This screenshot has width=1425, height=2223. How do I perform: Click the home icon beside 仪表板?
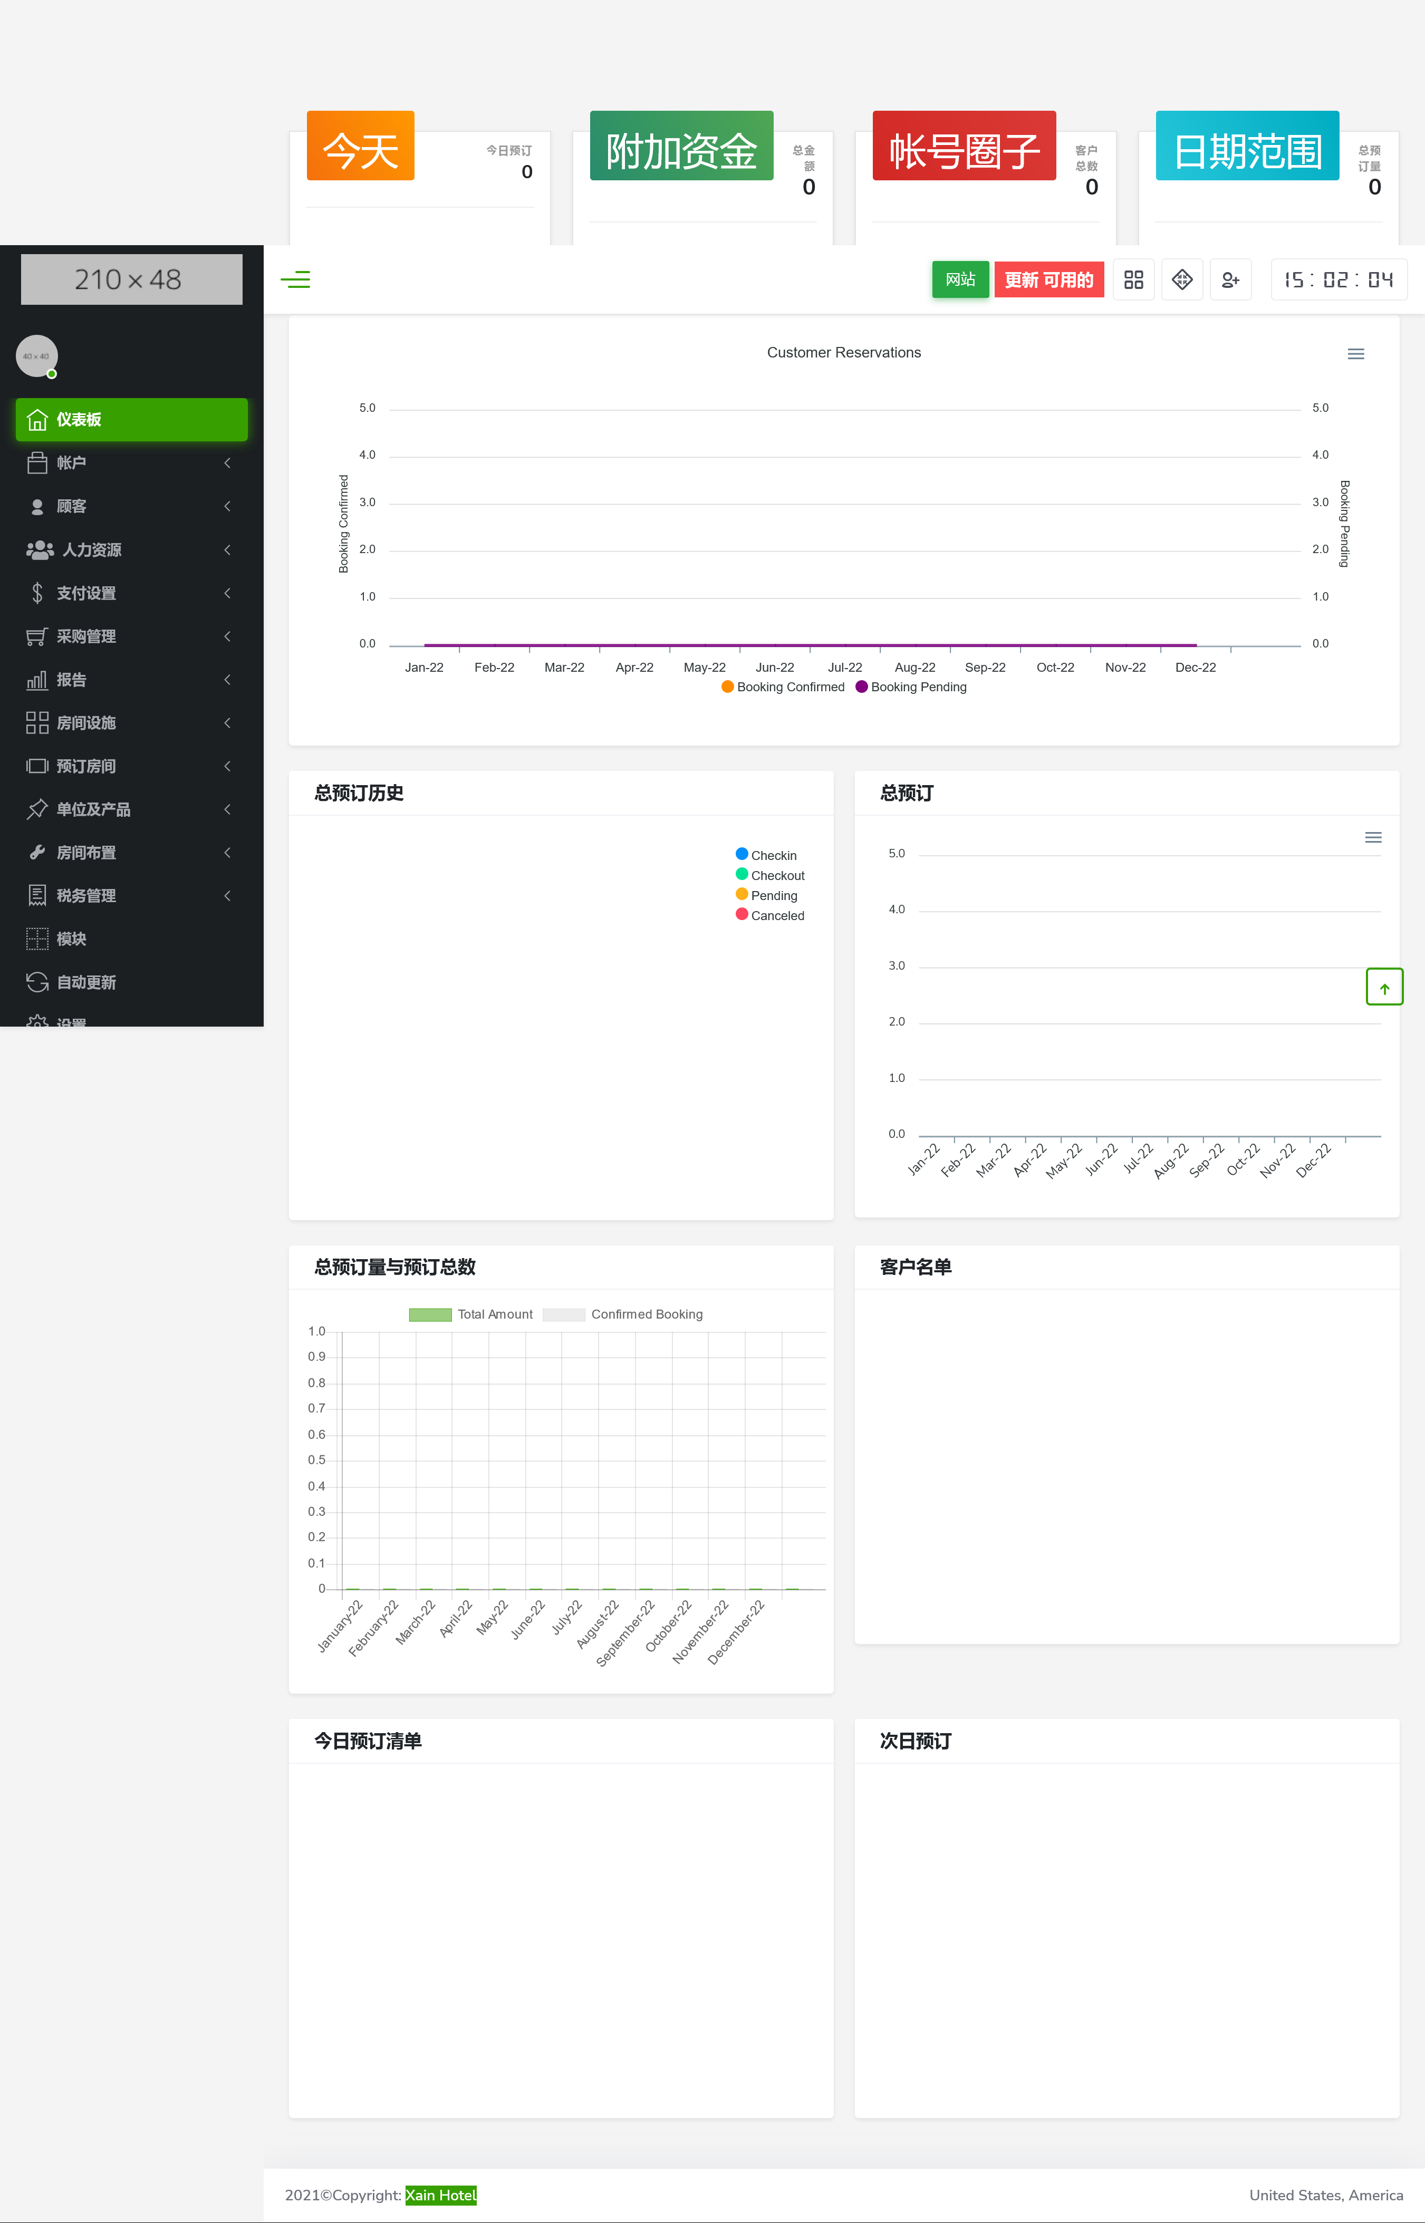(37, 420)
